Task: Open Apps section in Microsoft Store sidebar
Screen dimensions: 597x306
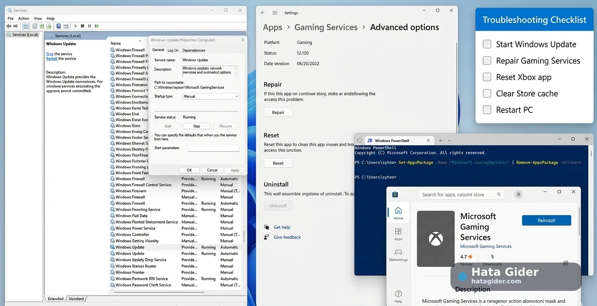Action: [x=398, y=234]
